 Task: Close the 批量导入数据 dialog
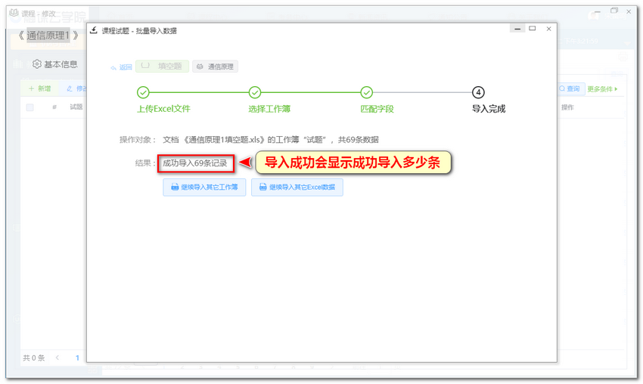tap(548, 29)
